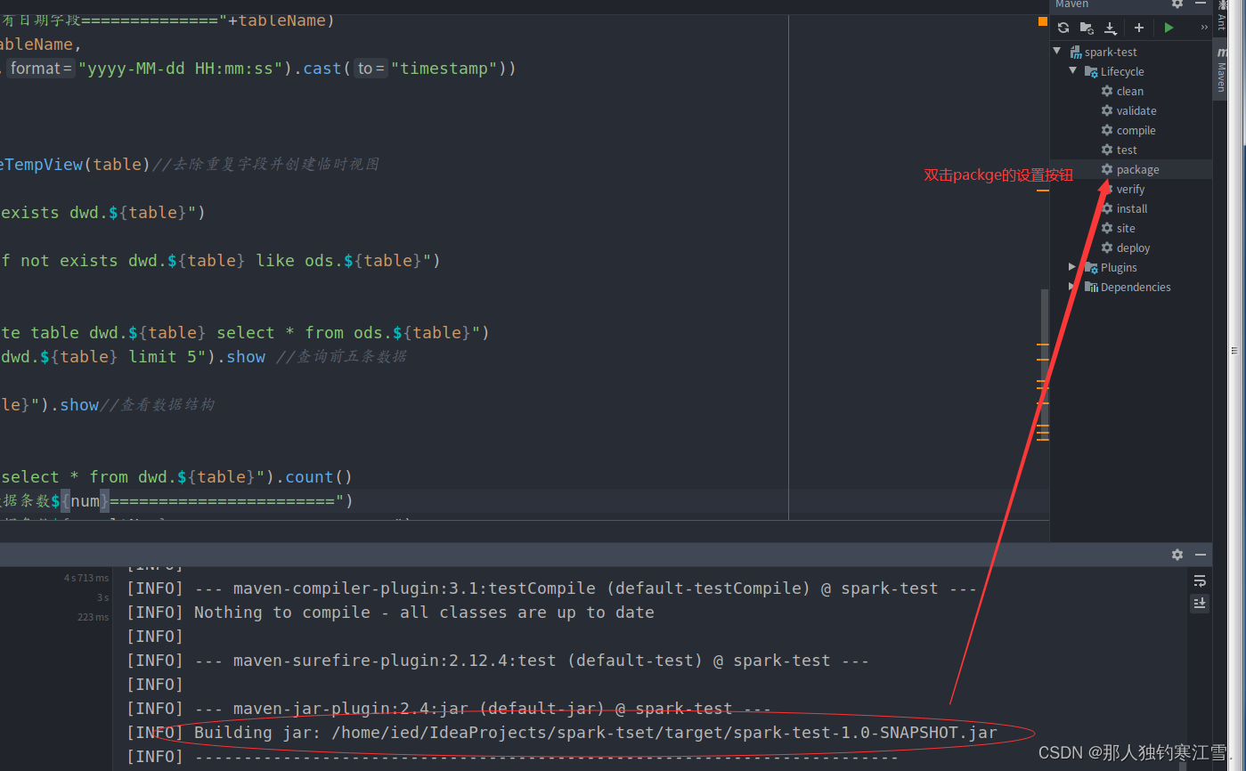This screenshot has width=1246, height=771.
Task: Select the install lifecycle goal
Action: click(x=1132, y=208)
